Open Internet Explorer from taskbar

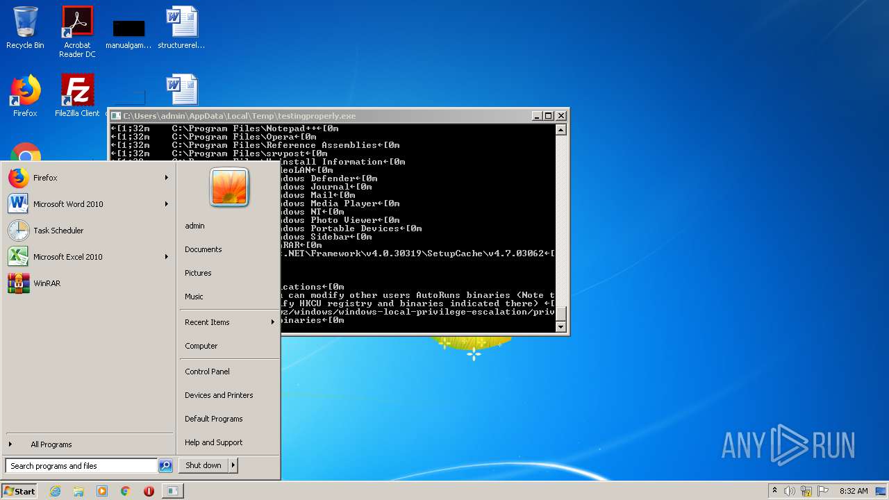[x=56, y=491]
